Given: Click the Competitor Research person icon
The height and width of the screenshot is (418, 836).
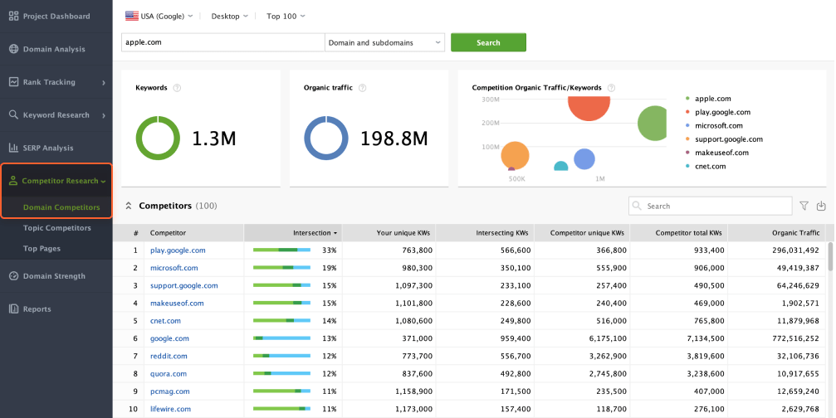Looking at the screenshot, I should point(13,181).
